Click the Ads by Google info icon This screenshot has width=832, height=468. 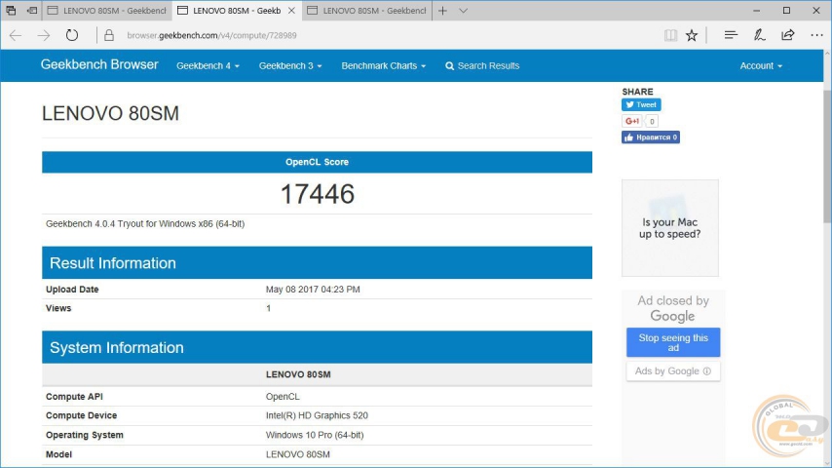706,370
